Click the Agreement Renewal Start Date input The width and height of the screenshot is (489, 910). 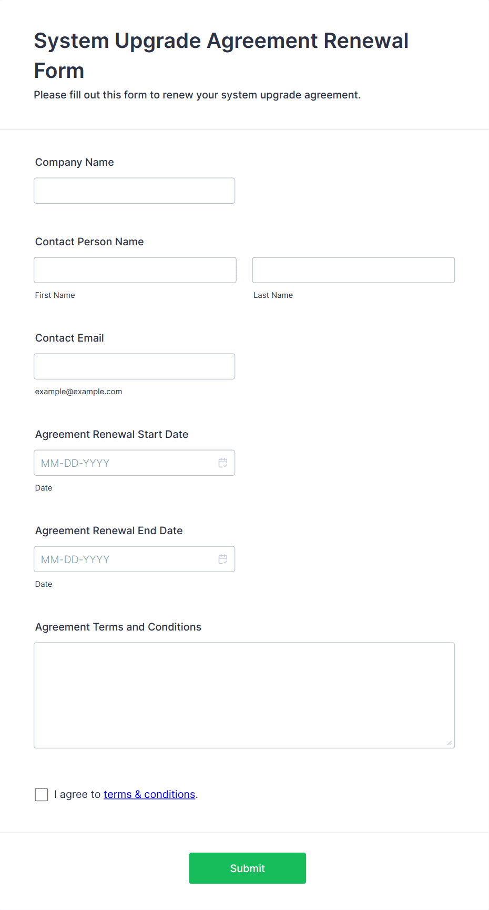pyautogui.click(x=135, y=463)
